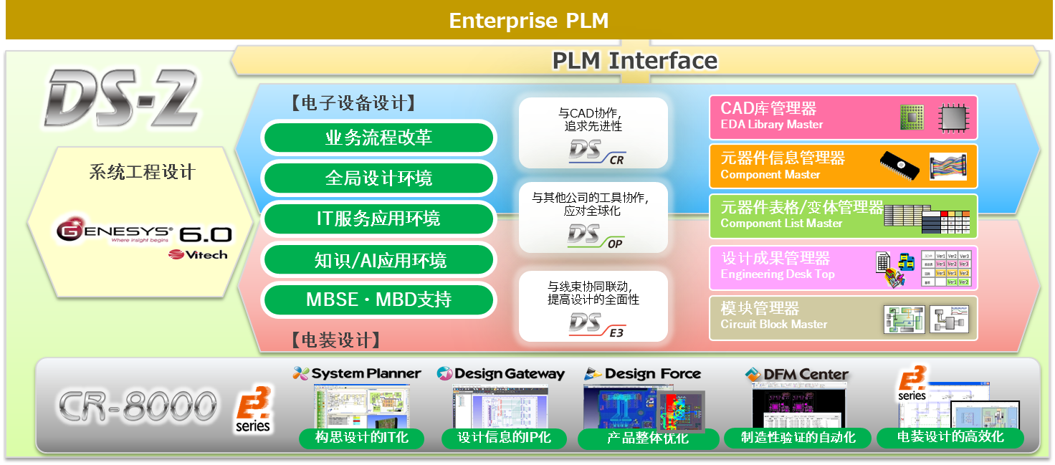The width and height of the screenshot is (1055, 465).
Task: Click the Enterprise PLM banner
Action: 528,20
